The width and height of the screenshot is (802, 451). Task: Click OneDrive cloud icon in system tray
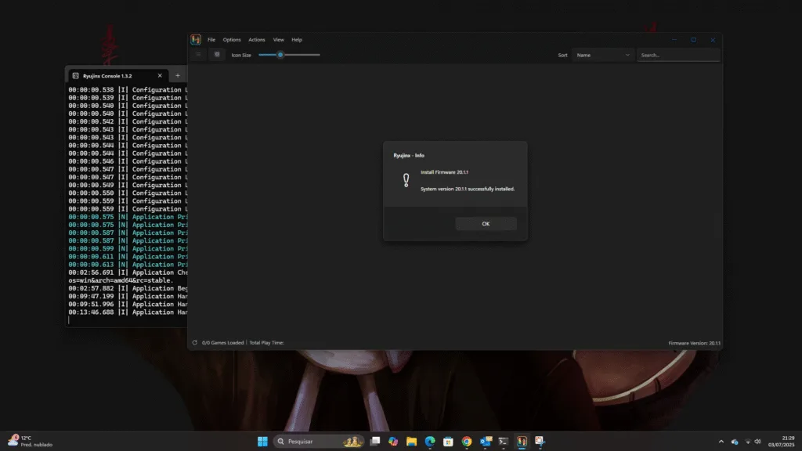click(735, 442)
